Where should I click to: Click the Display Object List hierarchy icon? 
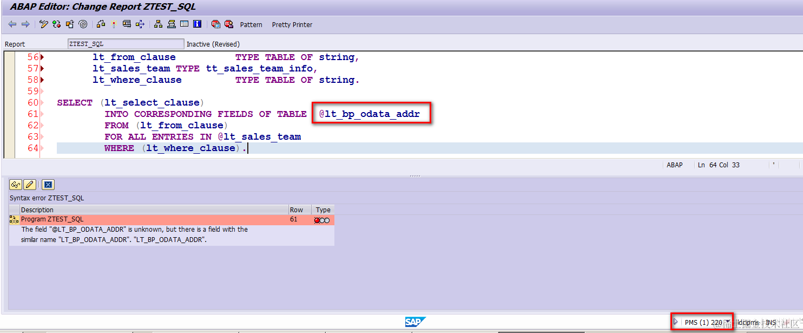pos(140,24)
